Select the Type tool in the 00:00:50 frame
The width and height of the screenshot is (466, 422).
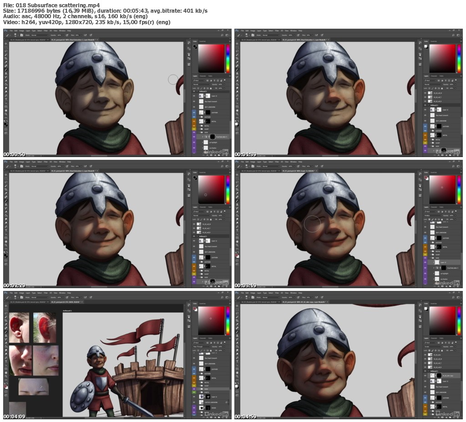click(x=6, y=99)
